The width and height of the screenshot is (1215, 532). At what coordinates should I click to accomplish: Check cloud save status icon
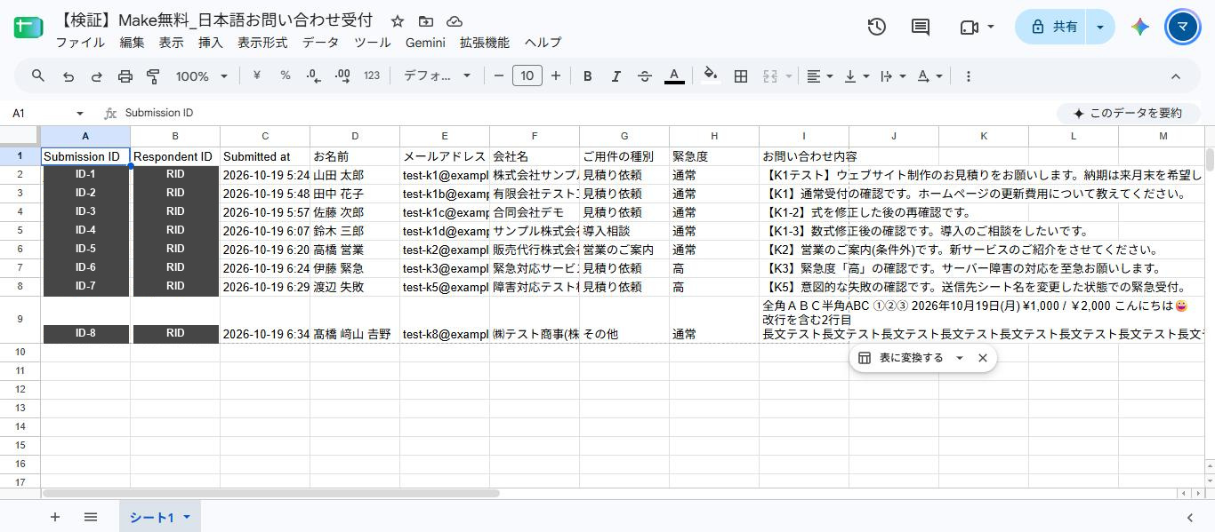455,21
